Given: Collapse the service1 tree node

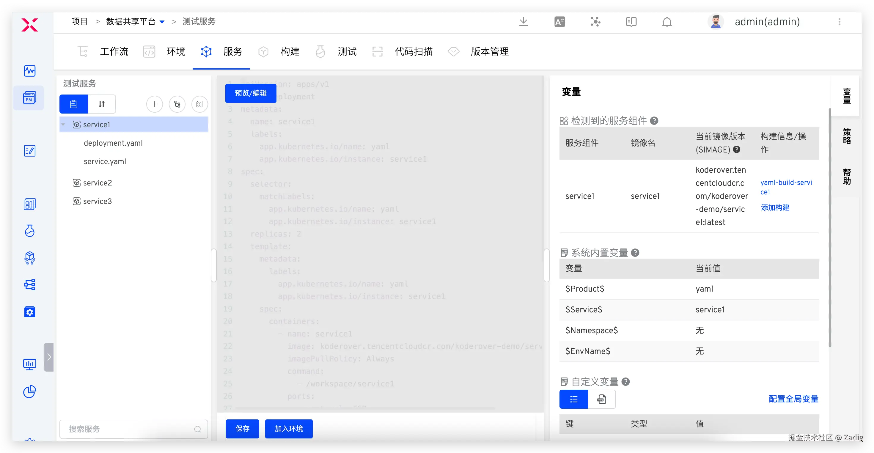Looking at the screenshot, I should coord(63,125).
